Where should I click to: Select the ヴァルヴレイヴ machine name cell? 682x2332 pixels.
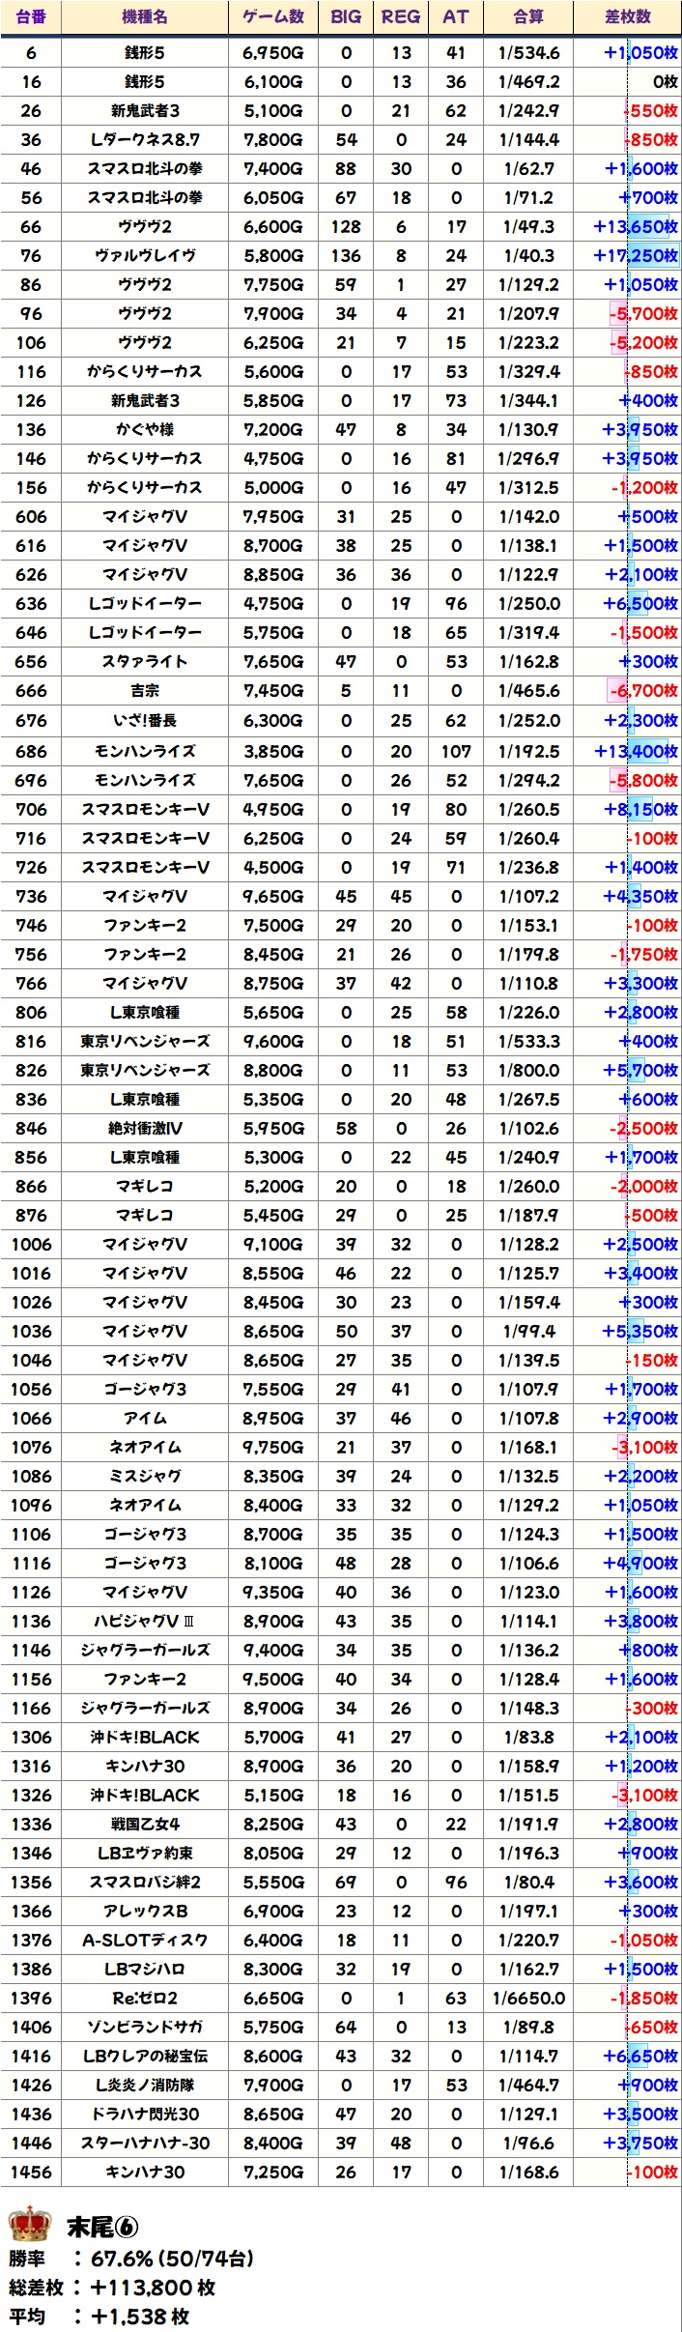145,256
